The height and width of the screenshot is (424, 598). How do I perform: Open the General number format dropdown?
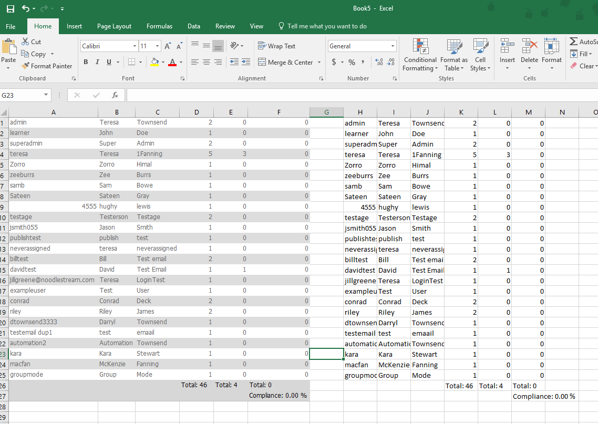point(393,46)
